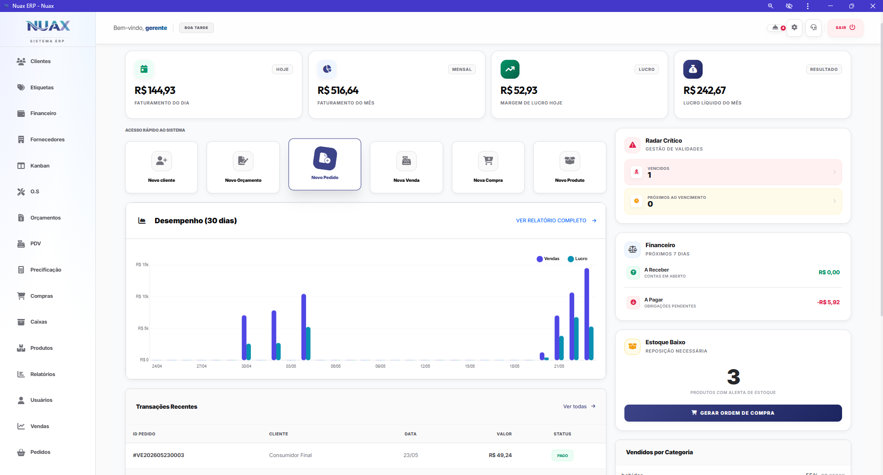883x475 pixels.
Task: Click the Radar Crítico warning triangle icon
Action: pyautogui.click(x=633, y=145)
